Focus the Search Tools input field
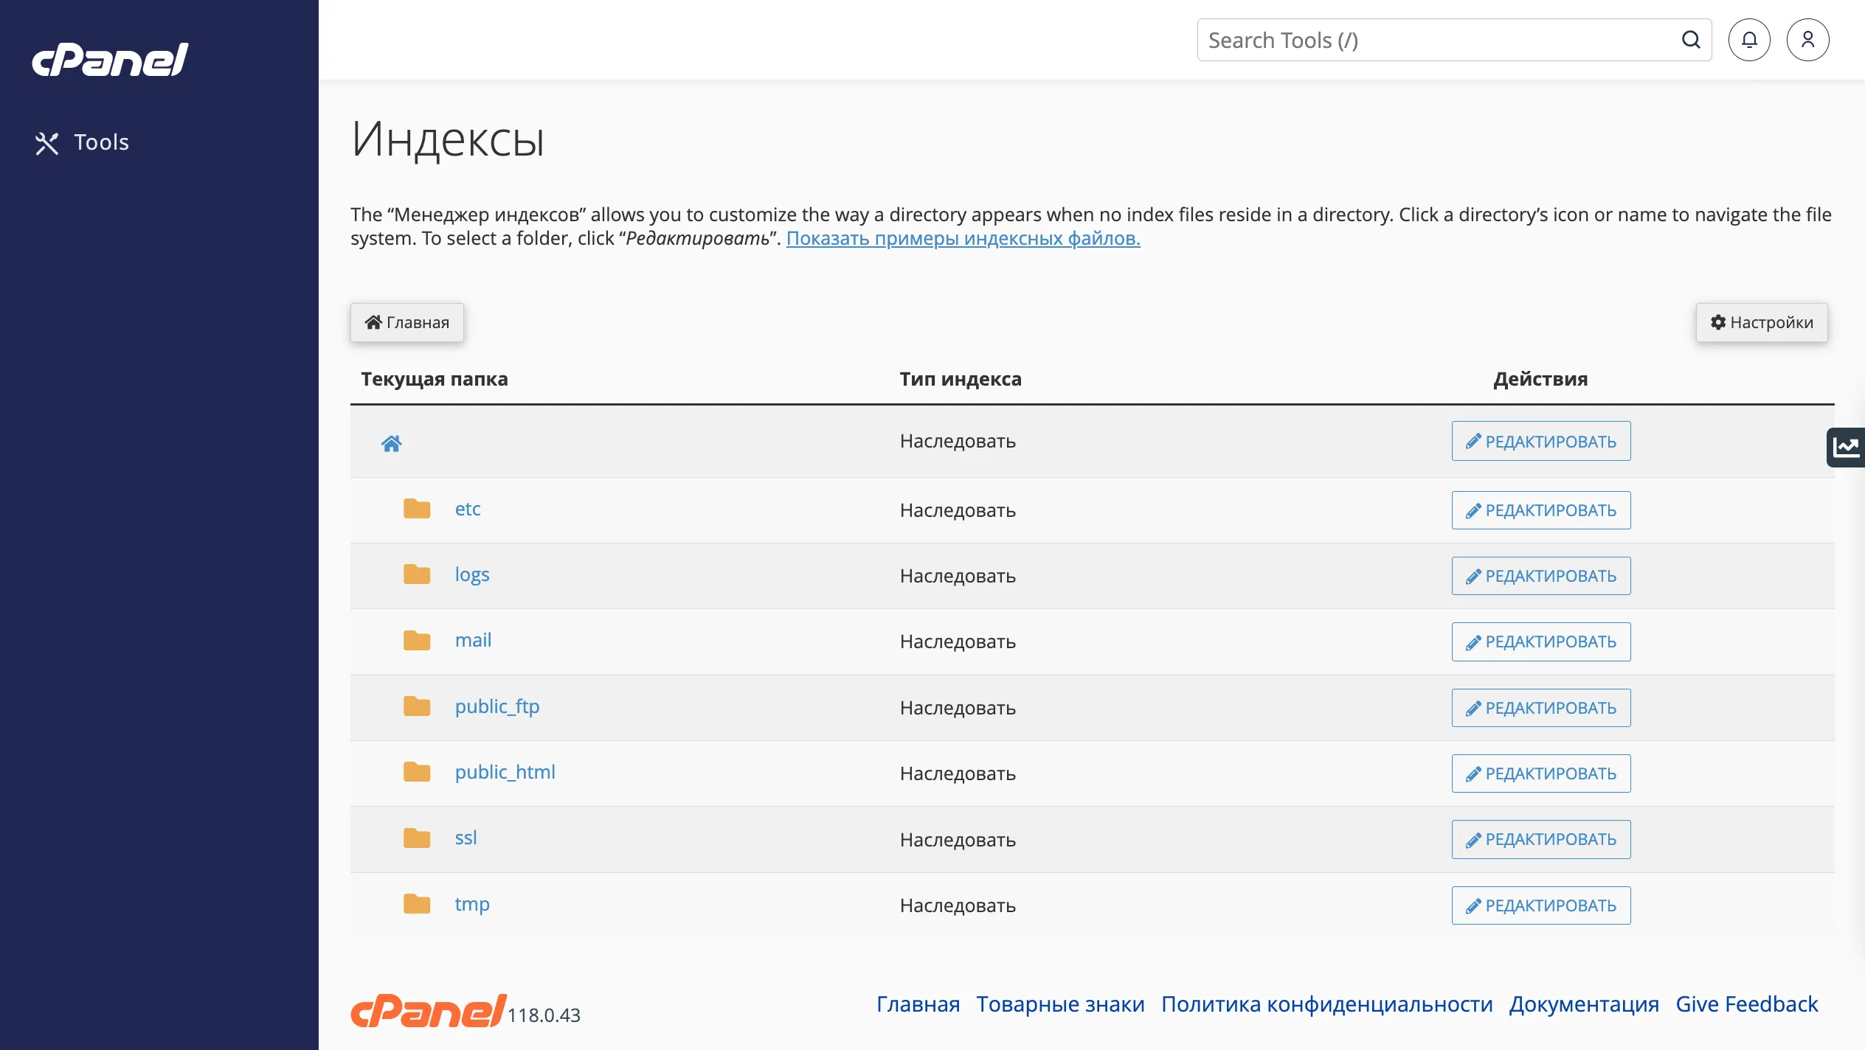This screenshot has height=1050, width=1865. point(1439,40)
